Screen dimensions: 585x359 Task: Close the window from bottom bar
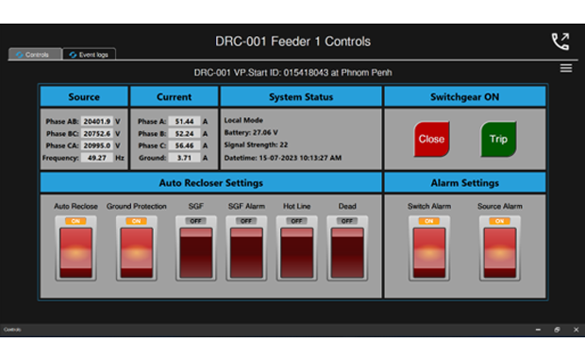point(577,330)
